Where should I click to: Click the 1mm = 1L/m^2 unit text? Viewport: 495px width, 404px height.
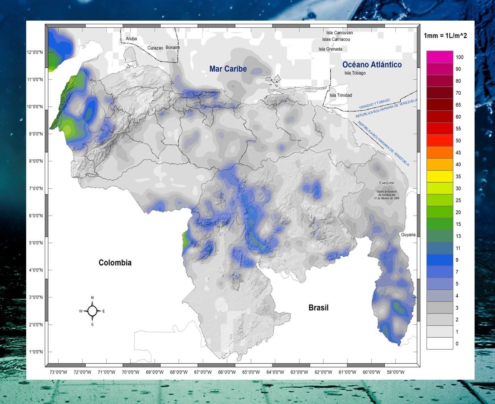click(445, 36)
